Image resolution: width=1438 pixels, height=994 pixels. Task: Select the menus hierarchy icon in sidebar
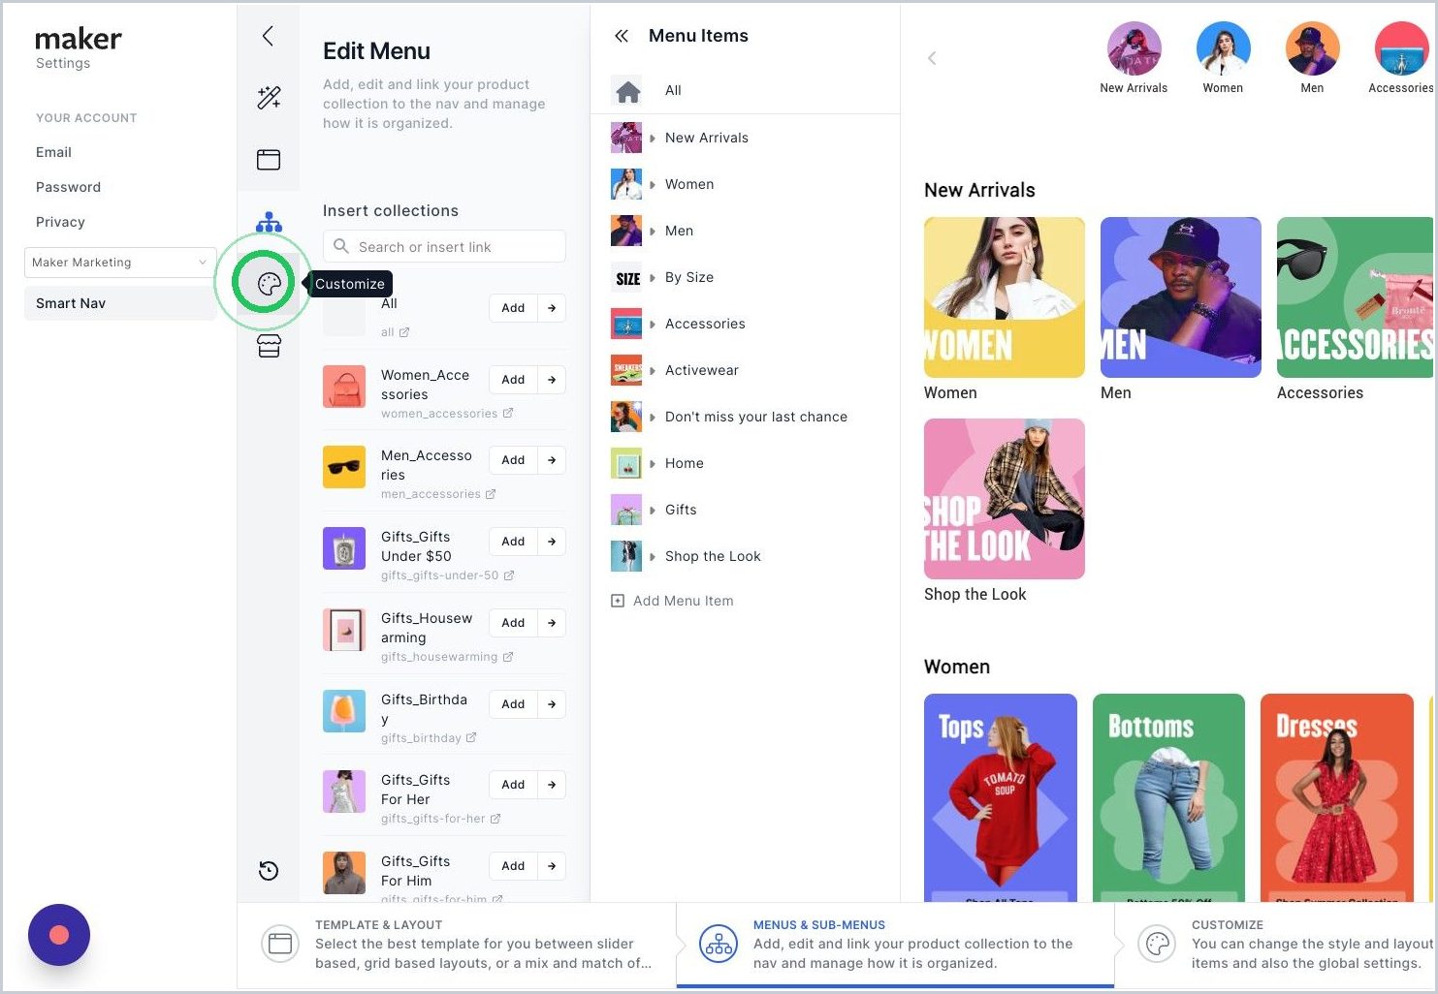269,223
